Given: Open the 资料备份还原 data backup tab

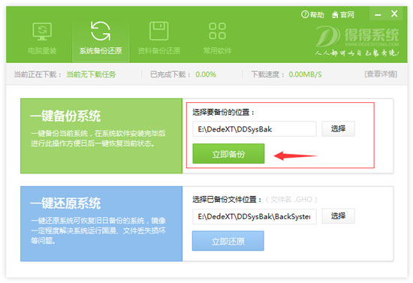Looking at the screenshot, I should pos(159,39).
